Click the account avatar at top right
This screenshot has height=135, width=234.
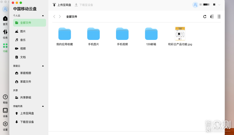click(195, 5)
